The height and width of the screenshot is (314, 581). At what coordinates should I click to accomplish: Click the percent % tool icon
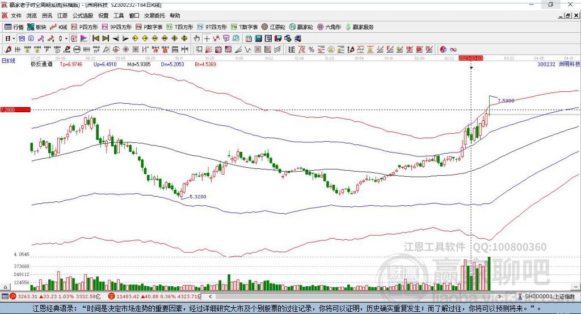pyautogui.click(x=311, y=50)
